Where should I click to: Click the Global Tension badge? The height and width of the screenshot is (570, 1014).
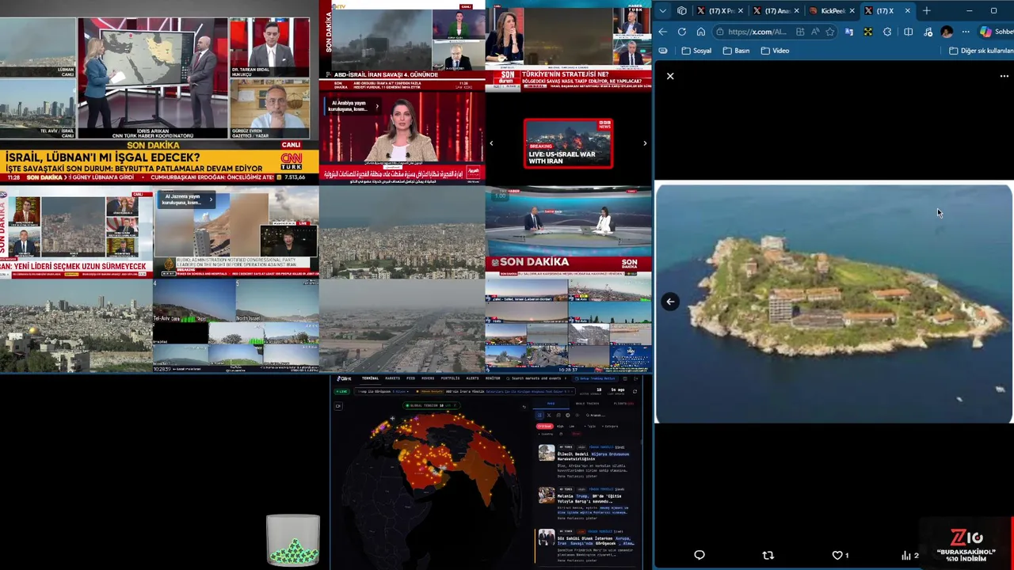tap(432, 405)
